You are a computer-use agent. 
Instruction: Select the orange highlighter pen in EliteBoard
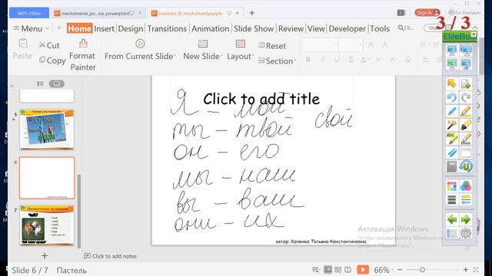click(466, 111)
